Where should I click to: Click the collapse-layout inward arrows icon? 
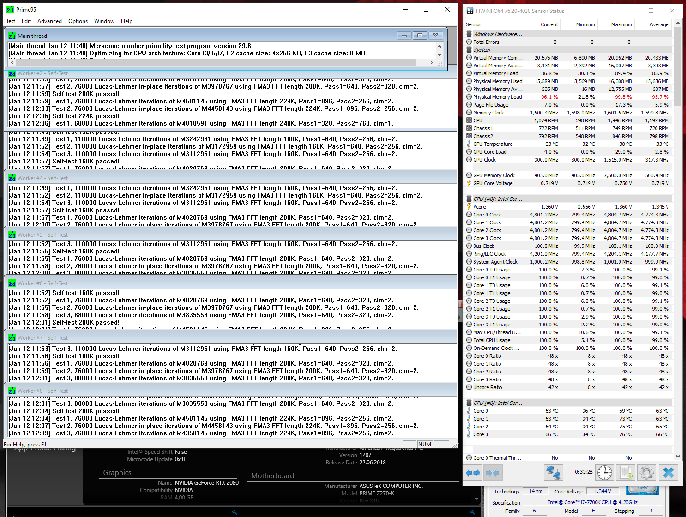pyautogui.click(x=493, y=473)
